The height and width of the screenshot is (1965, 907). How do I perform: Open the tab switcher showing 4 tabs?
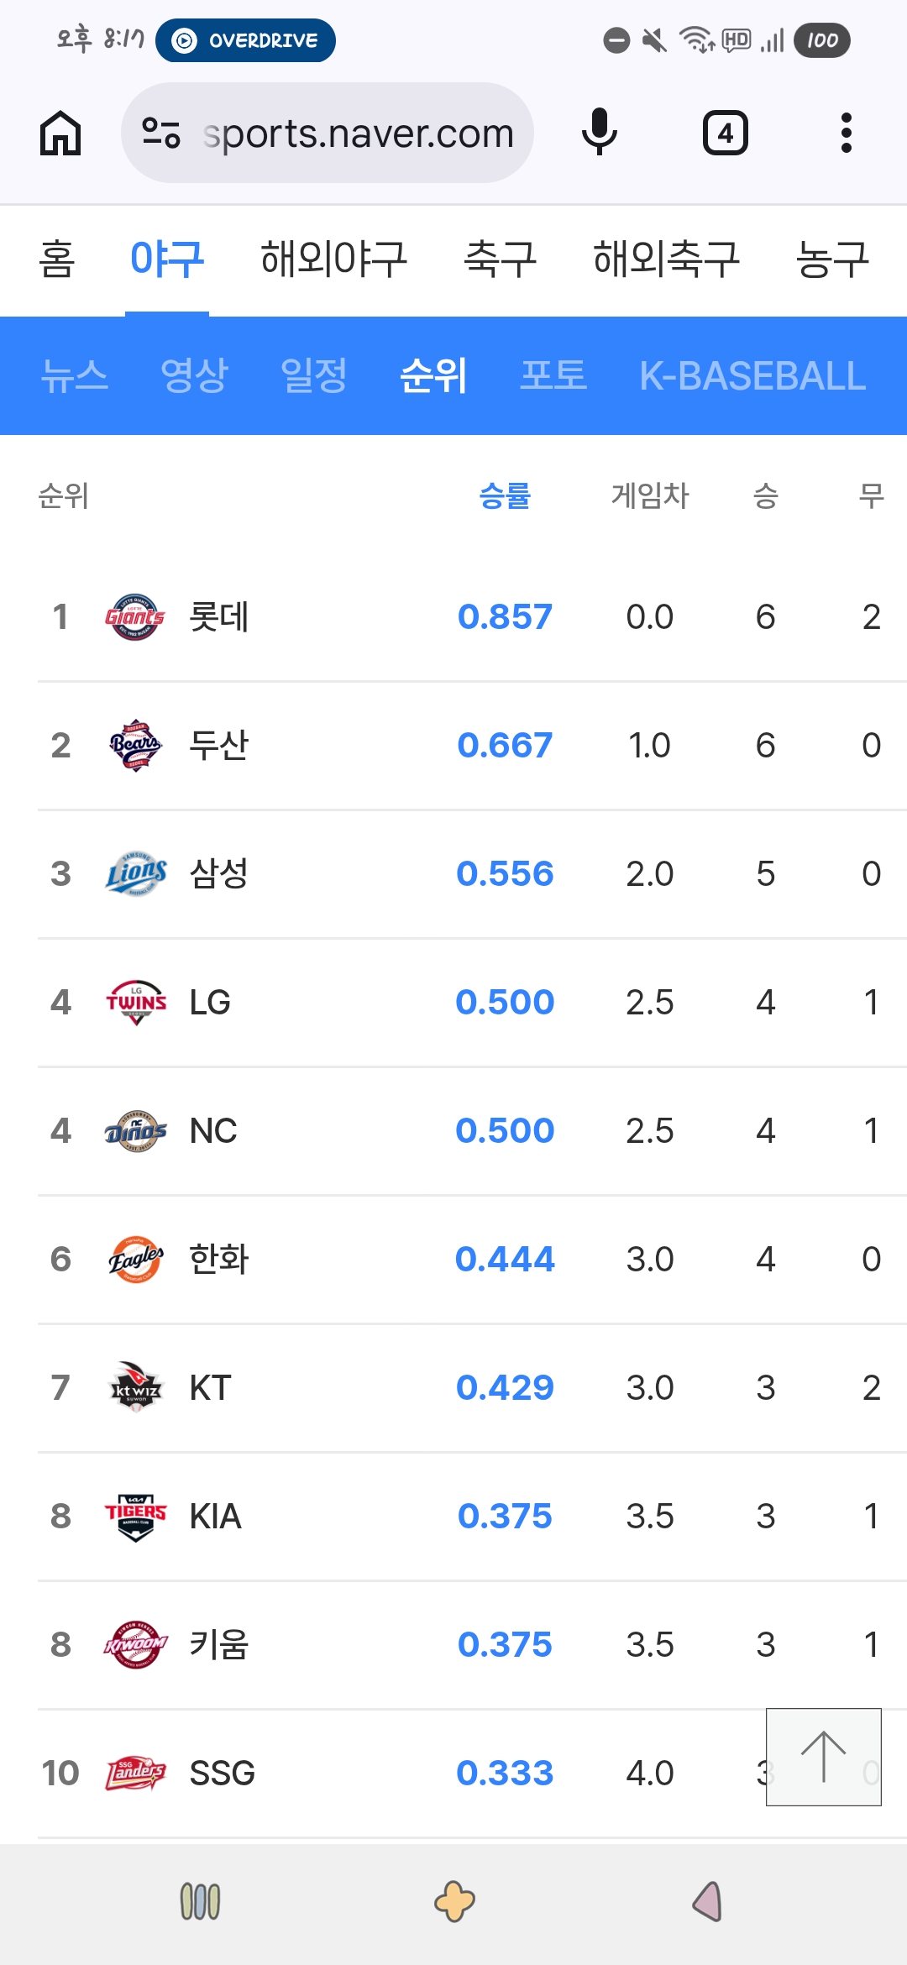click(x=725, y=133)
